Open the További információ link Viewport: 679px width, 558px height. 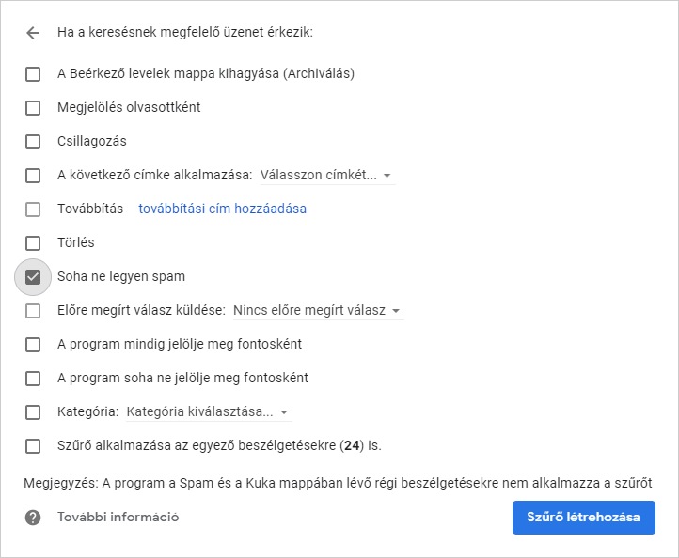118,518
